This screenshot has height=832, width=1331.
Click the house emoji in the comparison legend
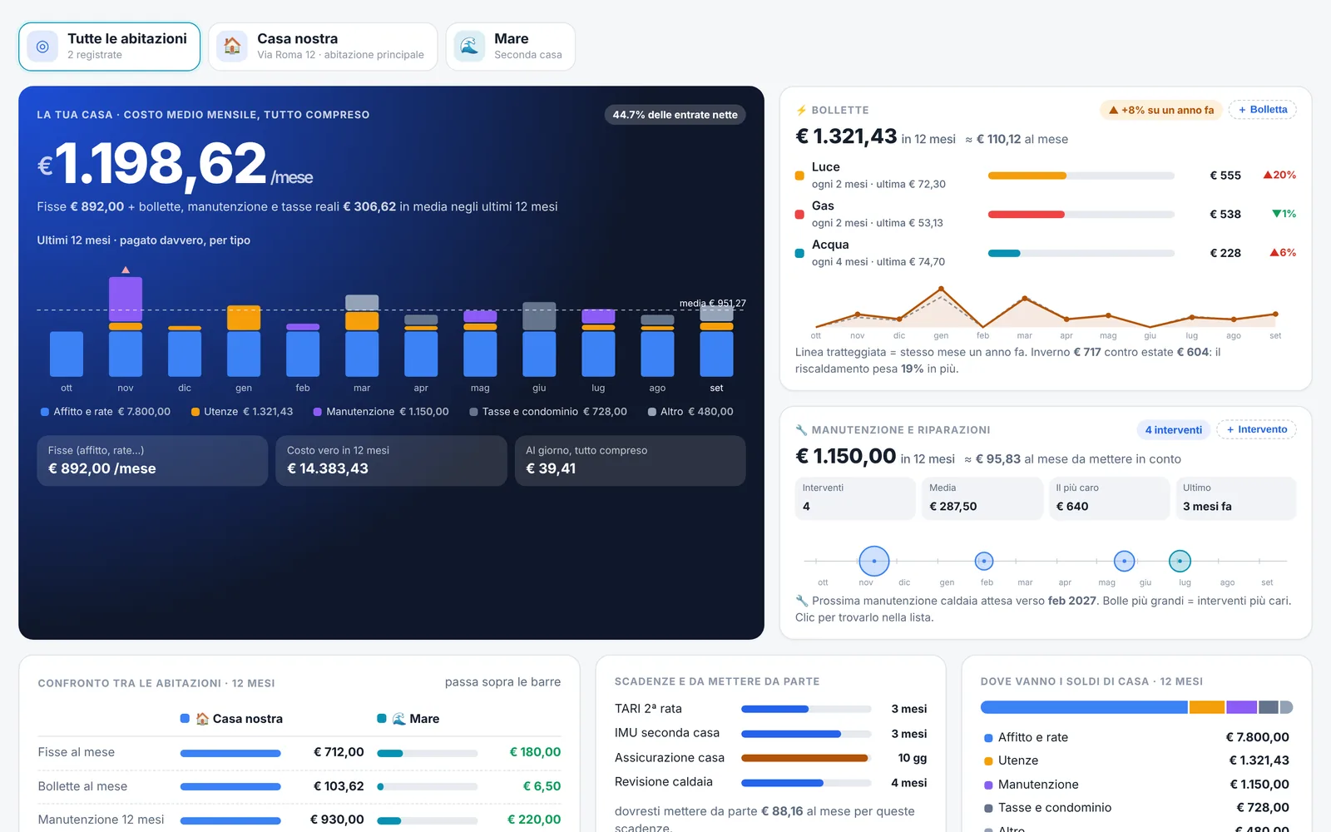[202, 719]
